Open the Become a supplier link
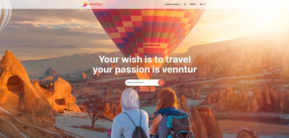Viewport: 289px width, 138px height. 172,4
